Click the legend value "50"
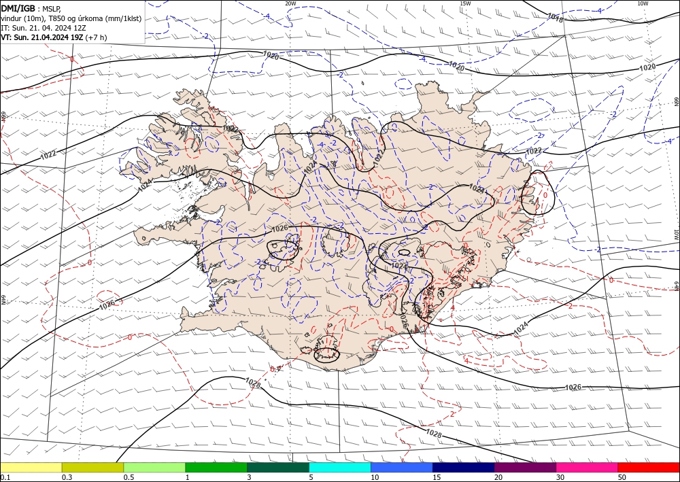 [622, 477]
